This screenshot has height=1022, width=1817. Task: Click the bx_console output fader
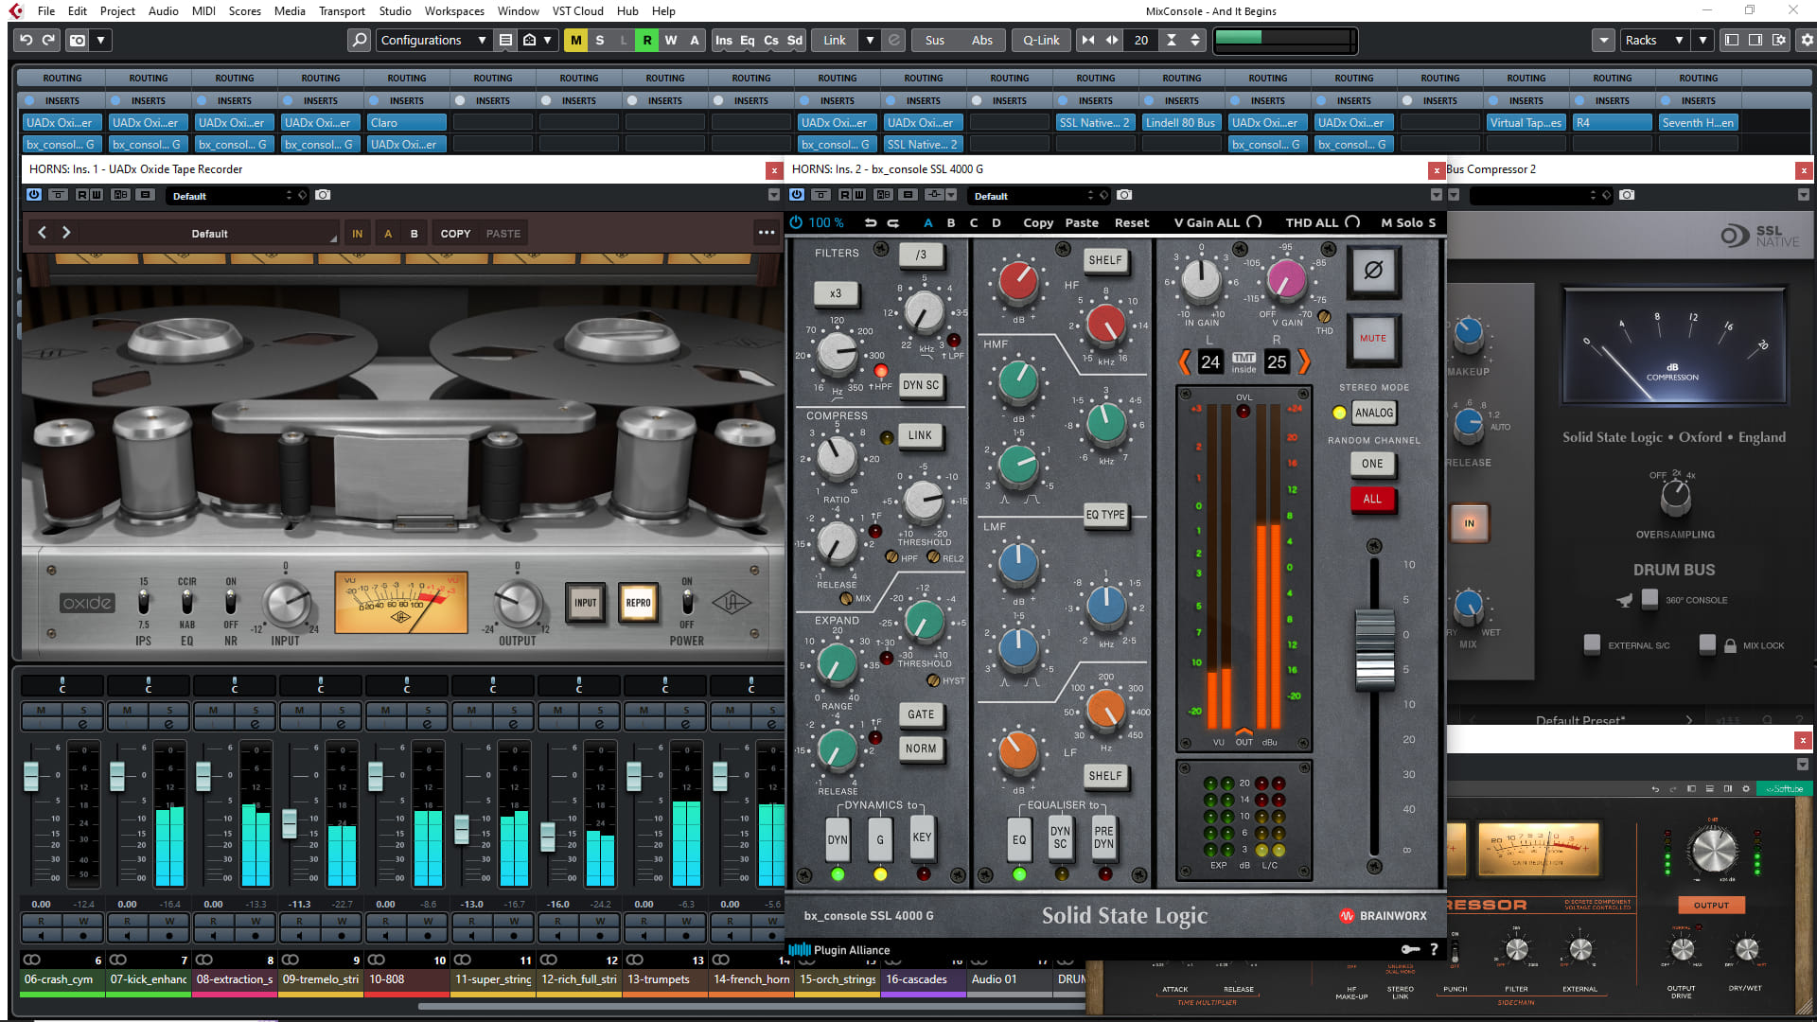(x=1374, y=648)
